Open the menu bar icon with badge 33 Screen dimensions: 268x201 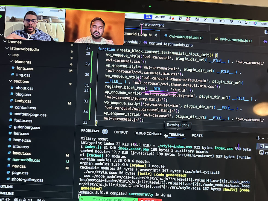pos(188,19)
